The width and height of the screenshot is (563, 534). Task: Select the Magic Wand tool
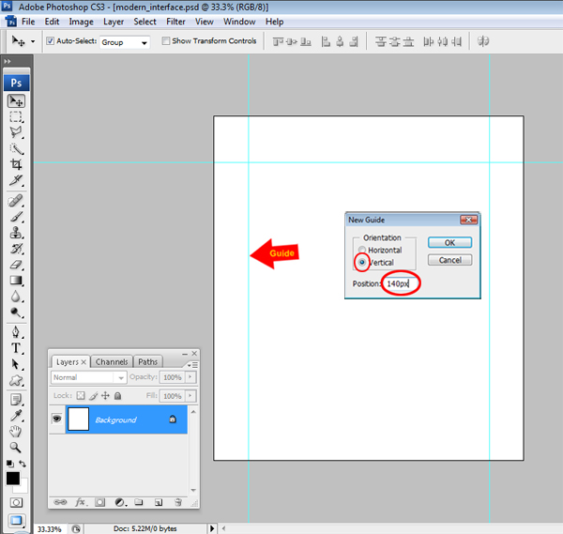coord(16,148)
